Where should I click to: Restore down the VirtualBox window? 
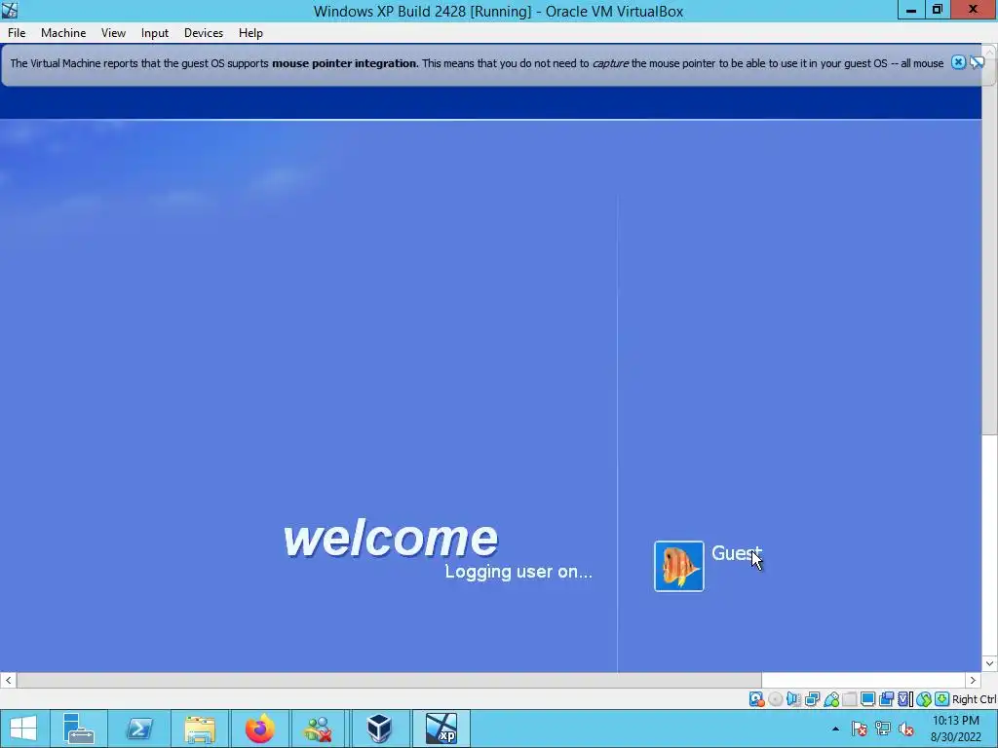(x=938, y=10)
